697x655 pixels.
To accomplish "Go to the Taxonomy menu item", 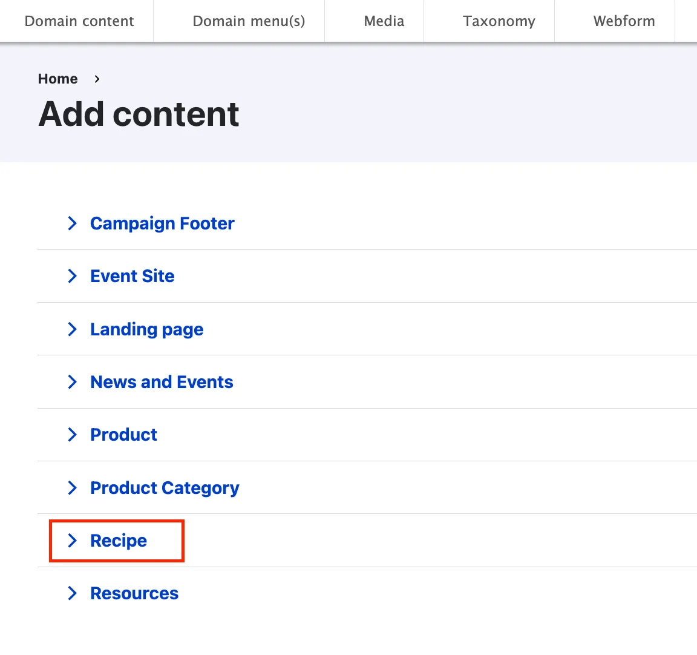I will pyautogui.click(x=499, y=21).
